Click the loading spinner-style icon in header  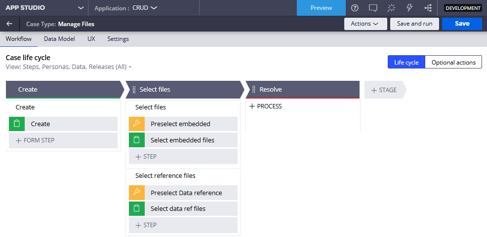pyautogui.click(x=391, y=8)
